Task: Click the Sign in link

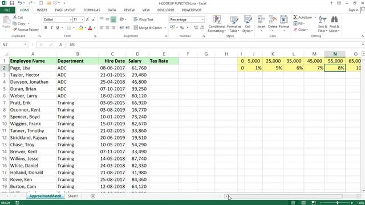Action: [354, 10]
